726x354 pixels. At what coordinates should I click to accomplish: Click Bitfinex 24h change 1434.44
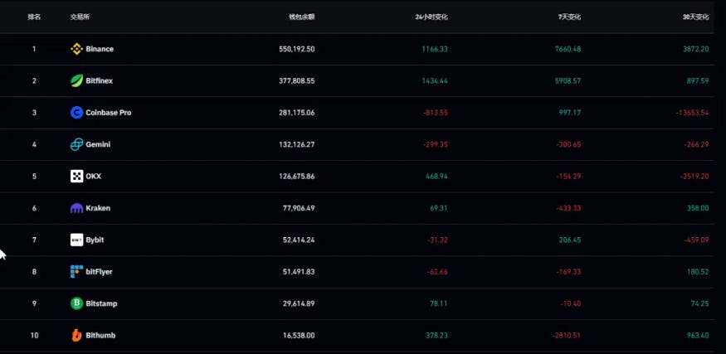click(435, 81)
